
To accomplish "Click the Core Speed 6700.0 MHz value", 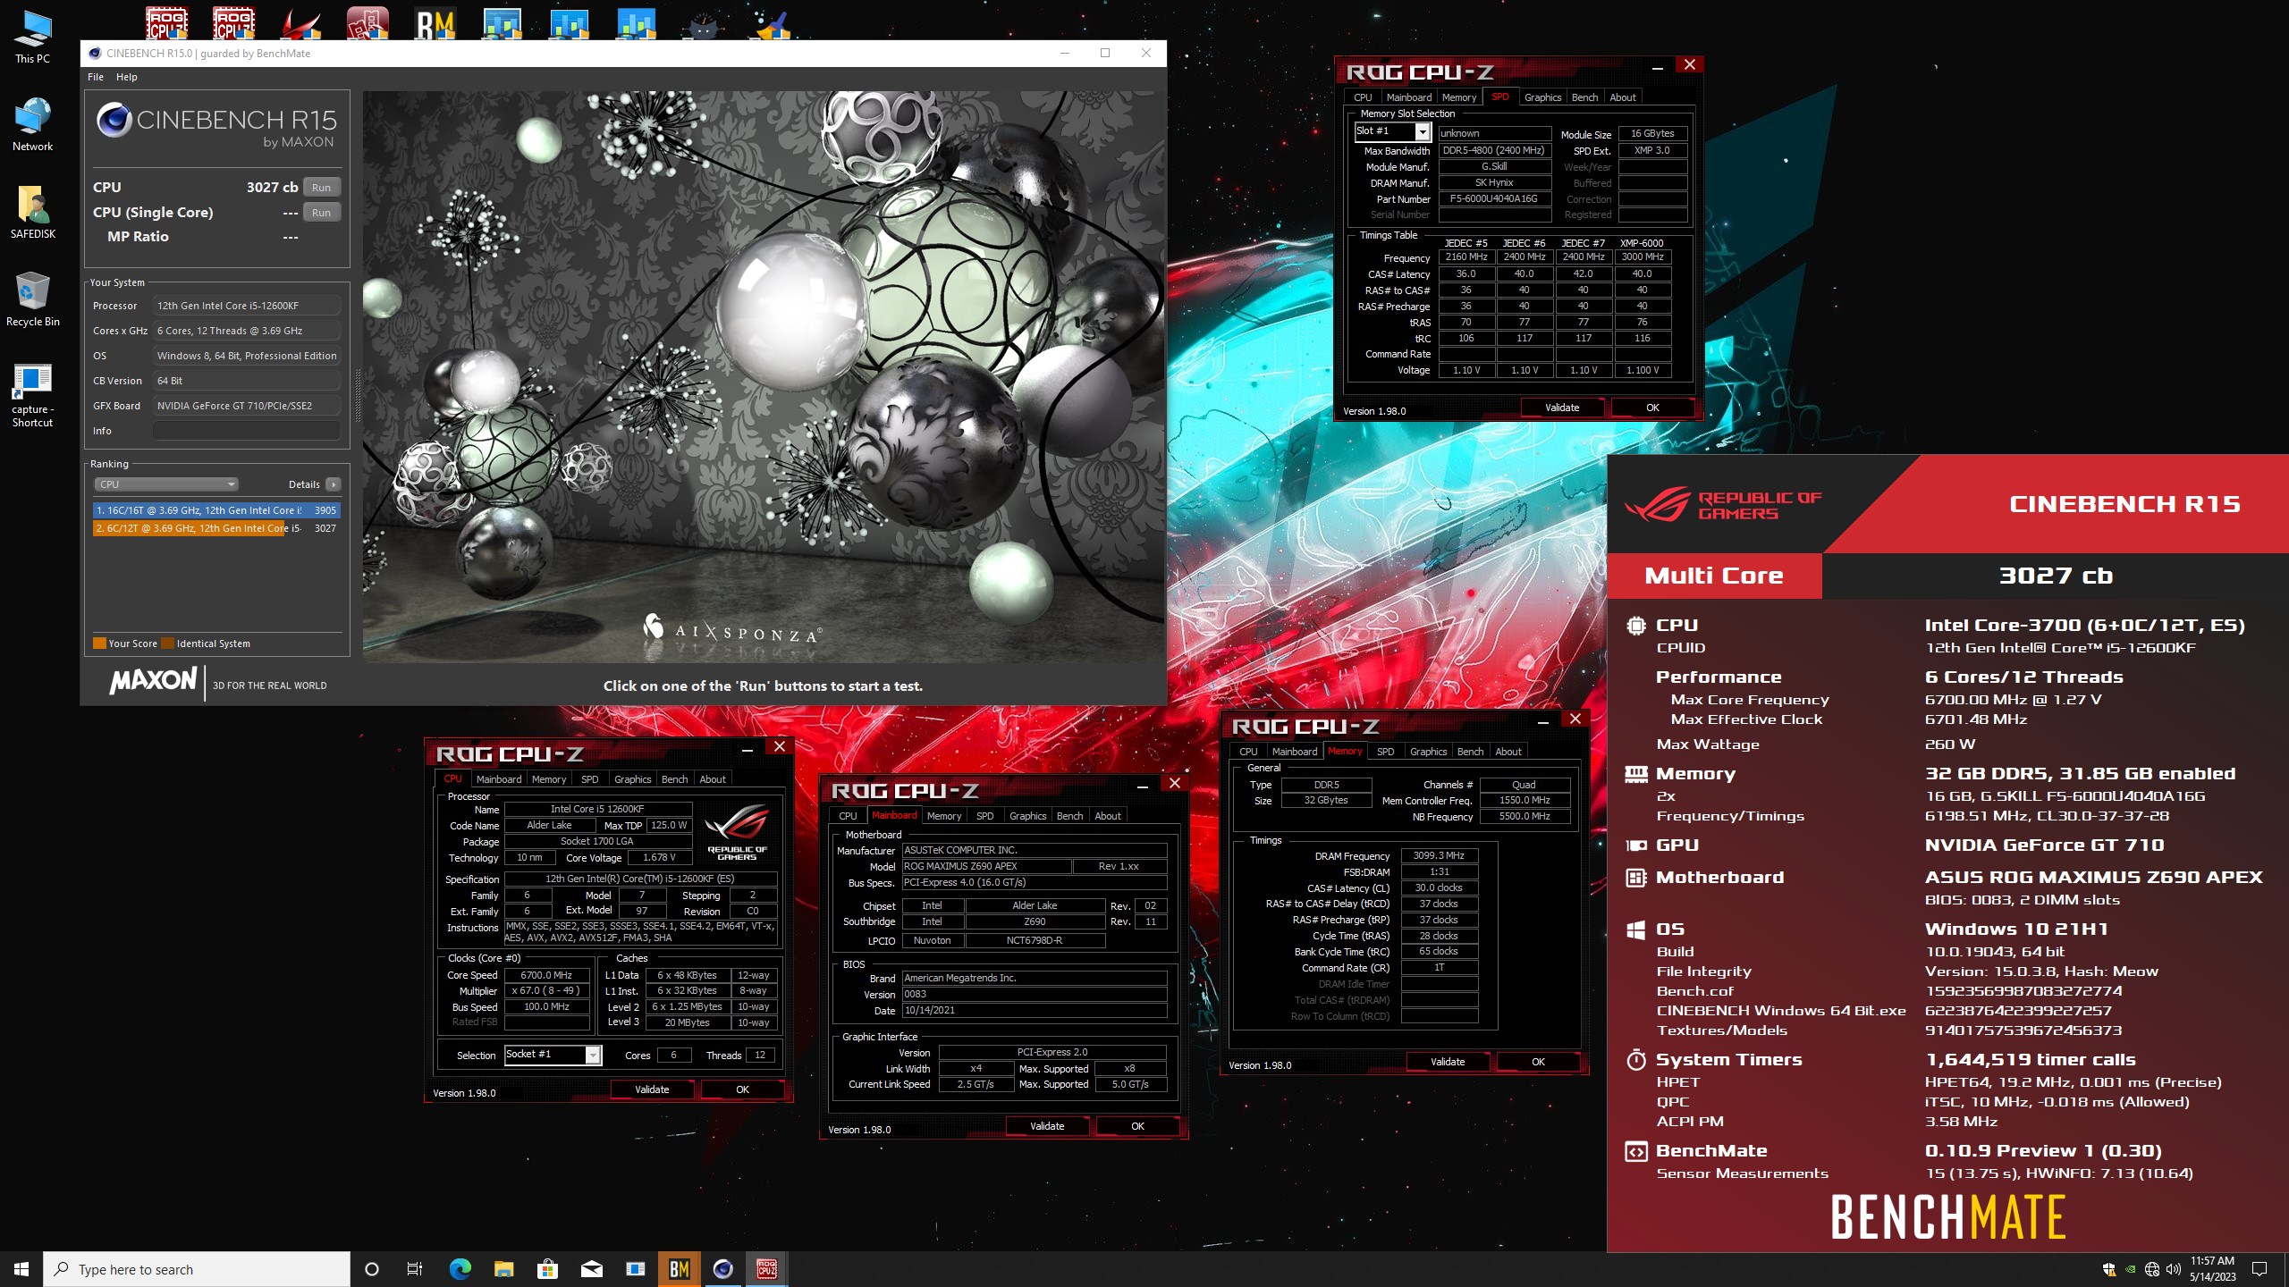I will (546, 975).
